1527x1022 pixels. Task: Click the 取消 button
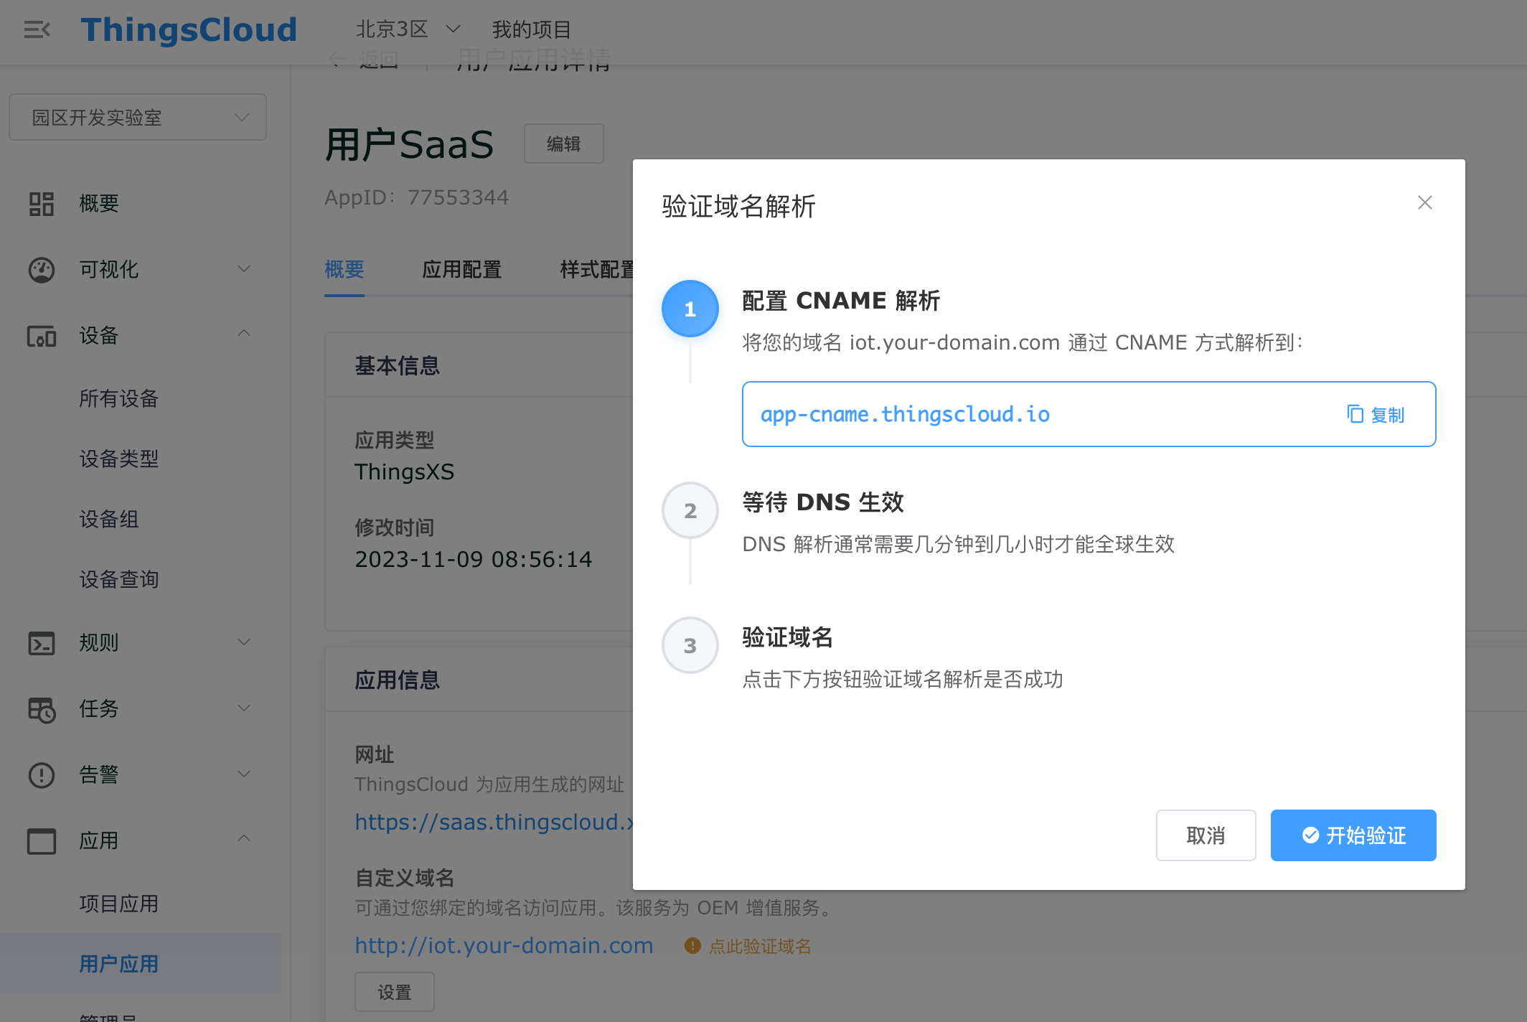point(1206,835)
